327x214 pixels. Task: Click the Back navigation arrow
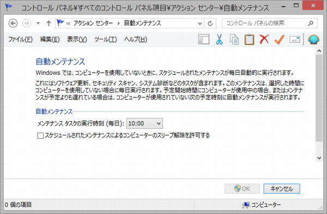pos(13,23)
